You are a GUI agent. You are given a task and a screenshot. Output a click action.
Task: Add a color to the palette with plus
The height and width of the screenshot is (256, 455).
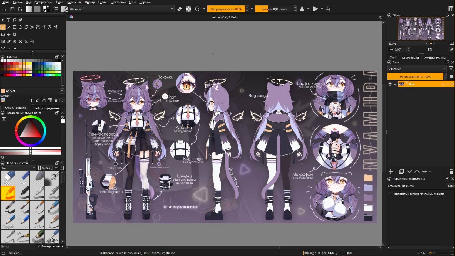pyautogui.click(x=32, y=100)
